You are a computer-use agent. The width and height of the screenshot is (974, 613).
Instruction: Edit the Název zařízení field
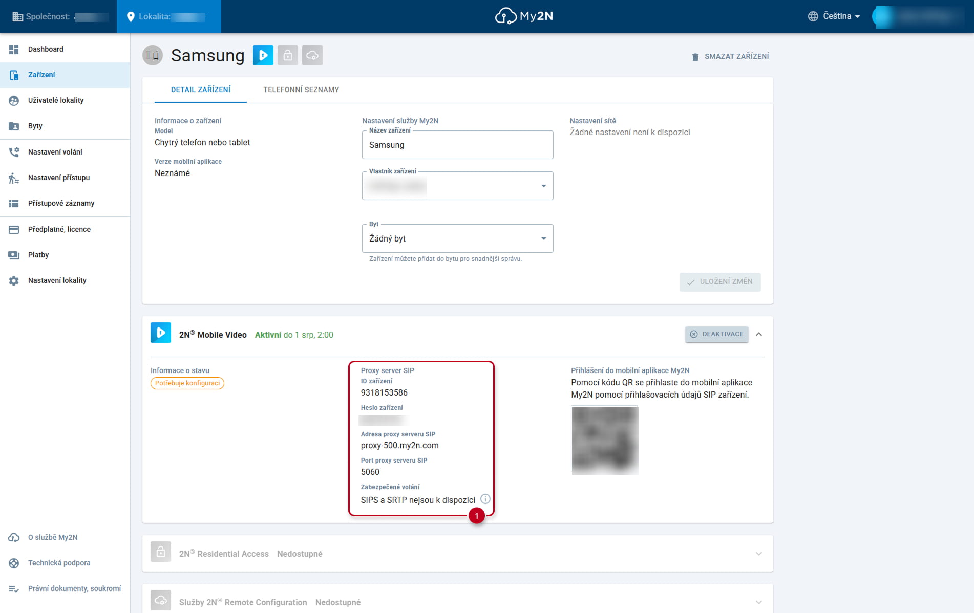pos(457,145)
